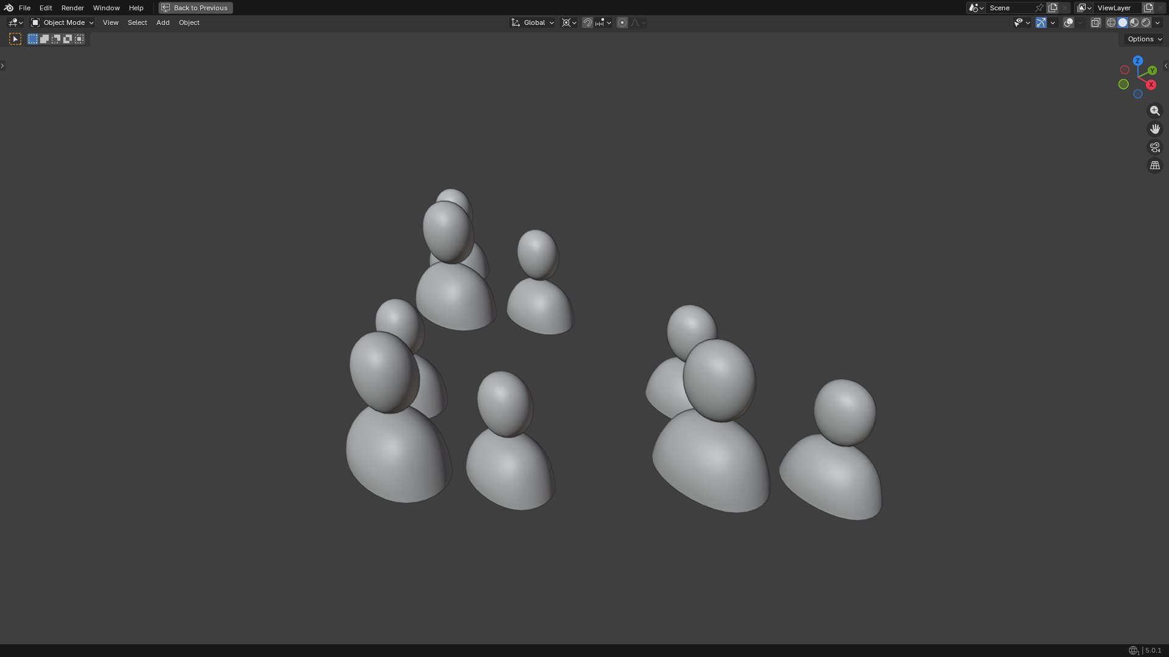Open selectability and visibility dropdown
Viewport: 1169px width, 657px height.
coord(1022,23)
